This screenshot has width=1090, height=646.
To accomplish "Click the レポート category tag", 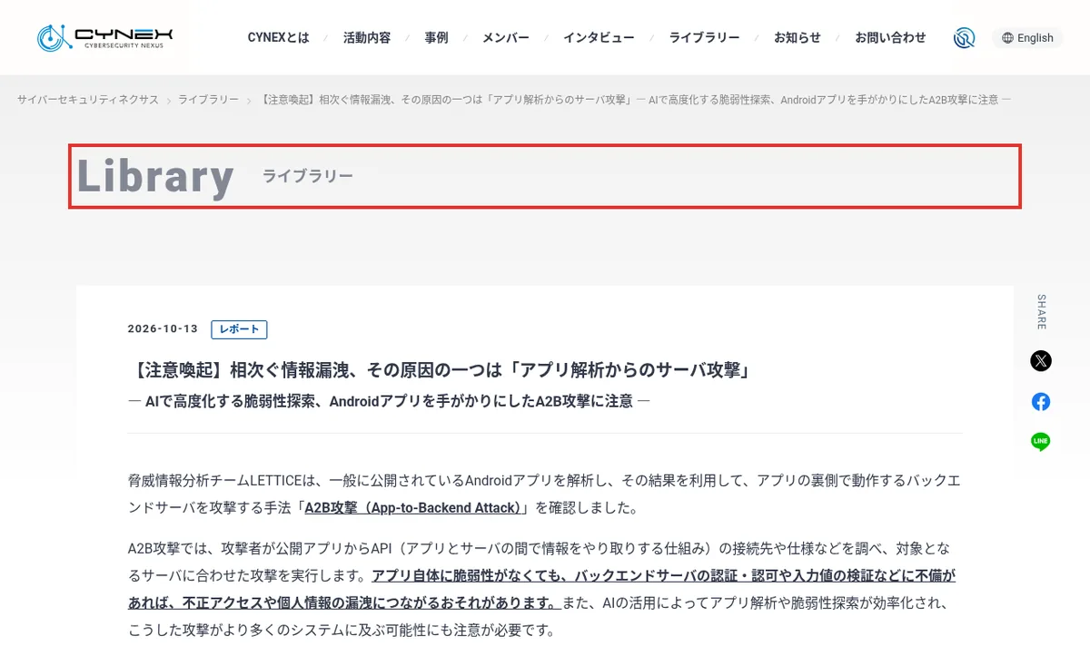I will [x=239, y=329].
